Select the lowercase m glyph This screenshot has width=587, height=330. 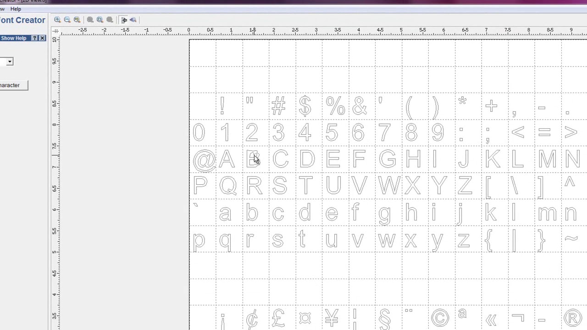pyautogui.click(x=548, y=214)
